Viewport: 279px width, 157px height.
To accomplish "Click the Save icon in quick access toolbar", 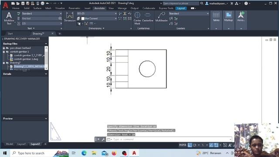I will (23, 3).
